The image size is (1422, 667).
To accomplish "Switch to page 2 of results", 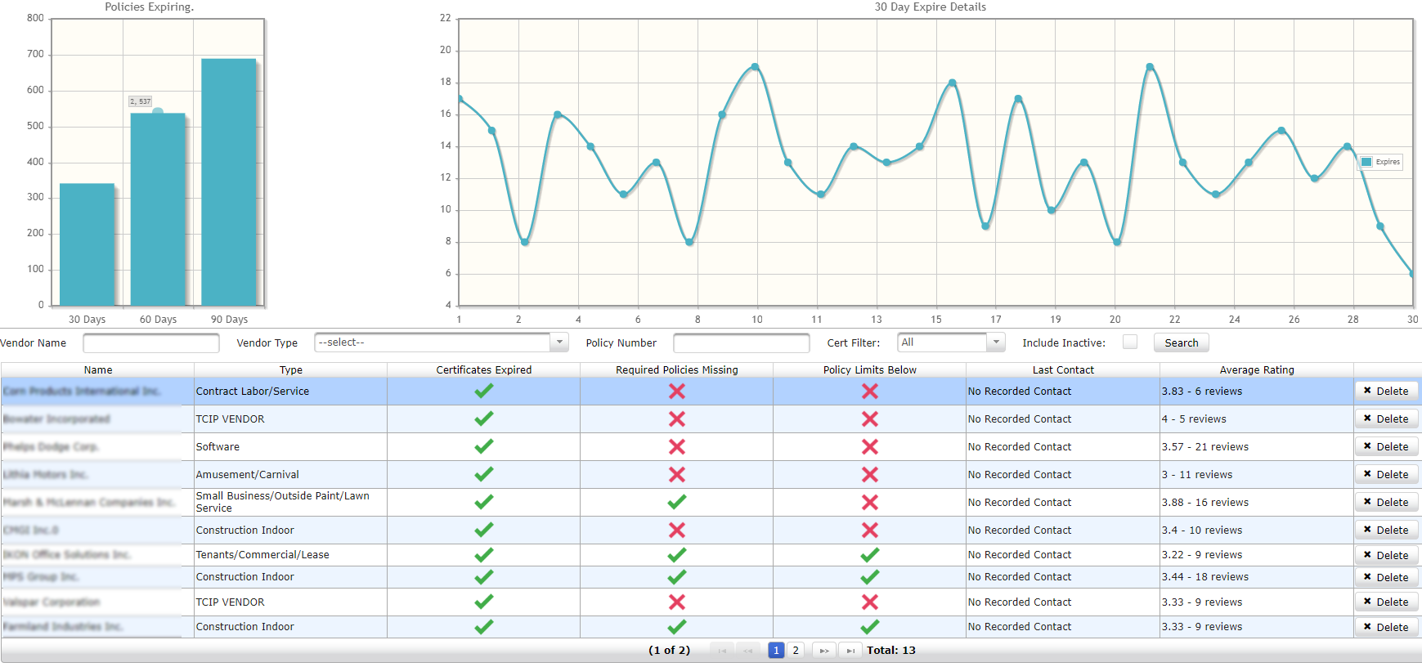I will (x=795, y=651).
